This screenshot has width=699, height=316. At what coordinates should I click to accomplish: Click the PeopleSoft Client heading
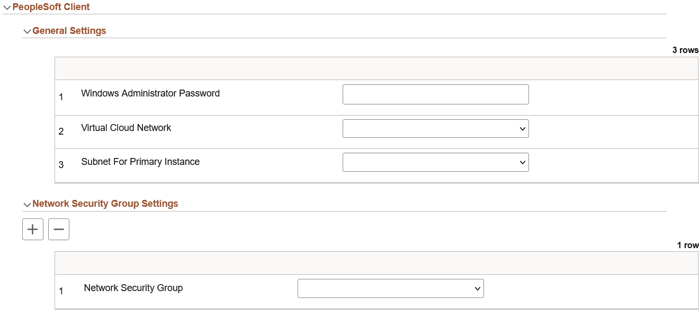50,6
